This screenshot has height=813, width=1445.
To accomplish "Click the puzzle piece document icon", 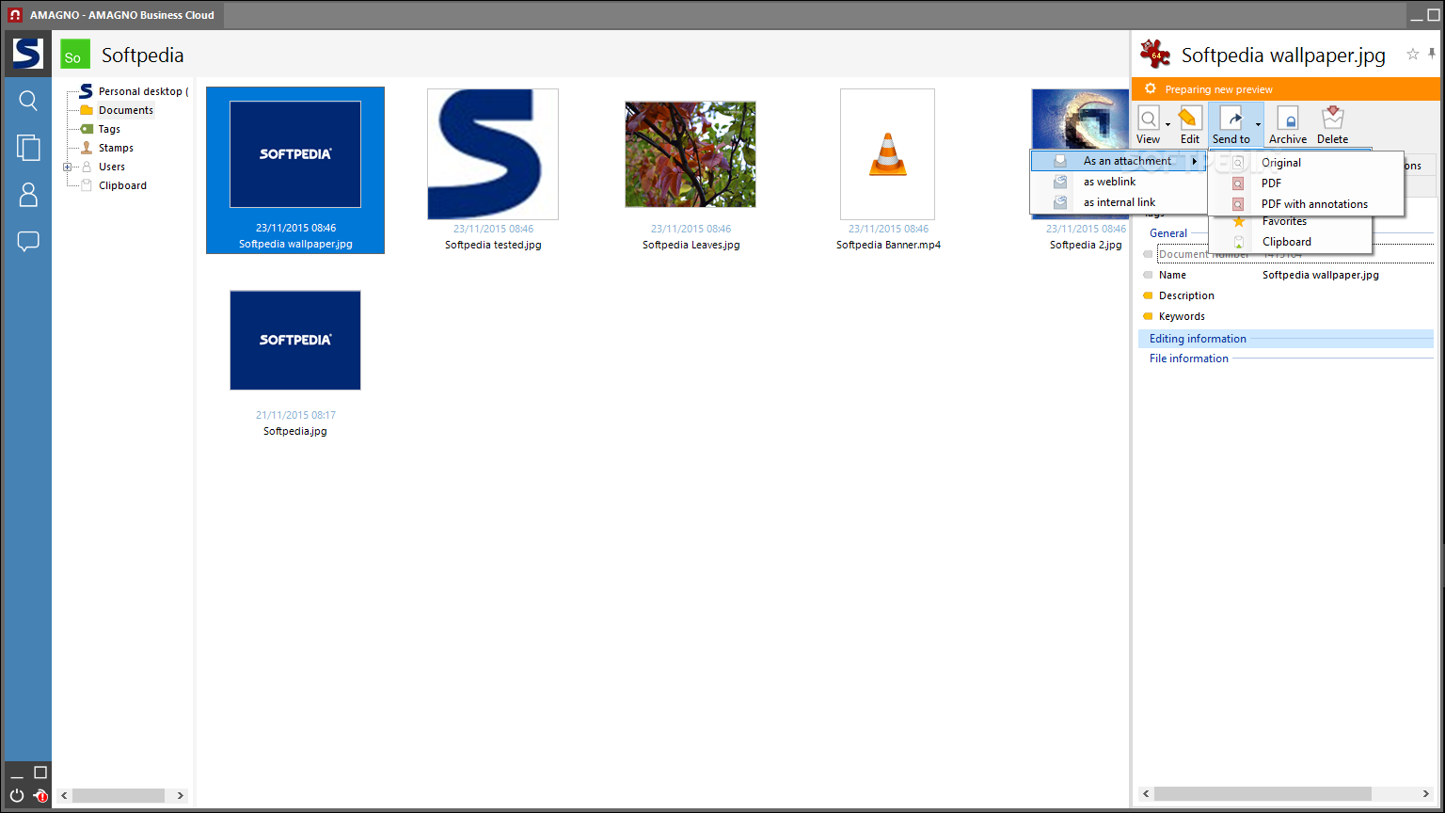I will pos(1155,55).
